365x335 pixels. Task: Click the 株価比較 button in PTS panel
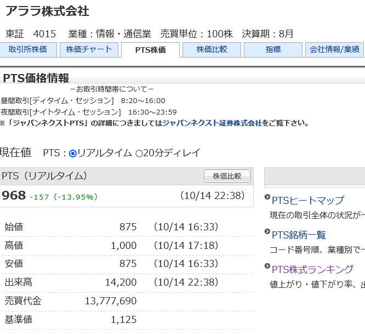pos(227,176)
